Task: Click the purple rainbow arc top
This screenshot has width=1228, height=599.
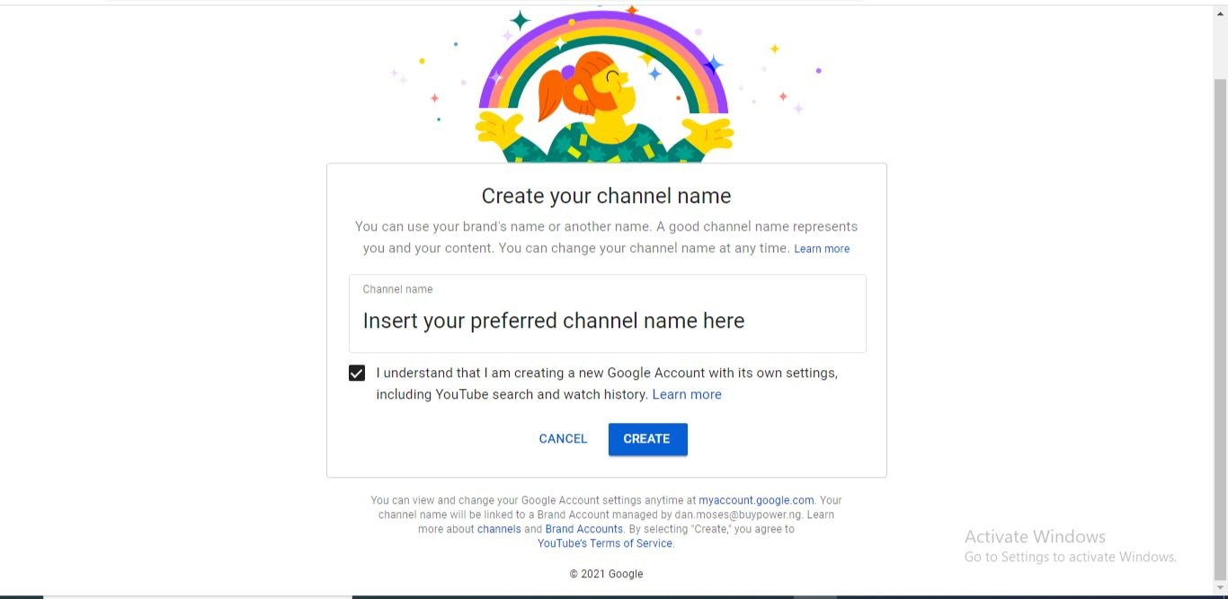Action: (x=604, y=18)
